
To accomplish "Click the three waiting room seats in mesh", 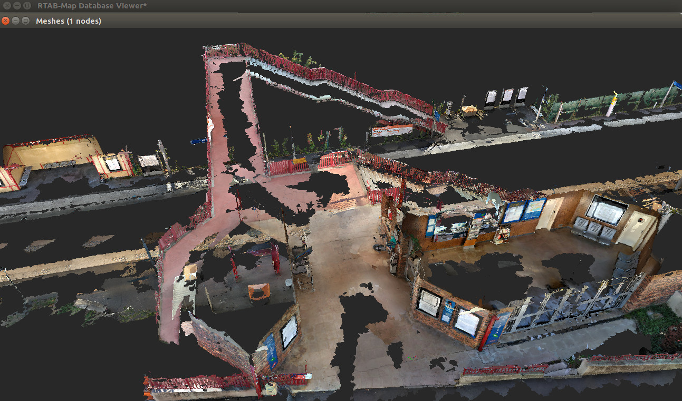I will (x=593, y=230).
